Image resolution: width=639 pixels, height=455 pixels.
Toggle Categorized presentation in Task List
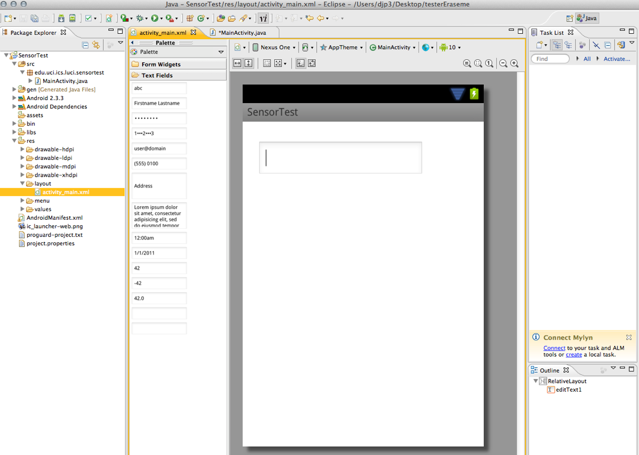tap(557, 45)
